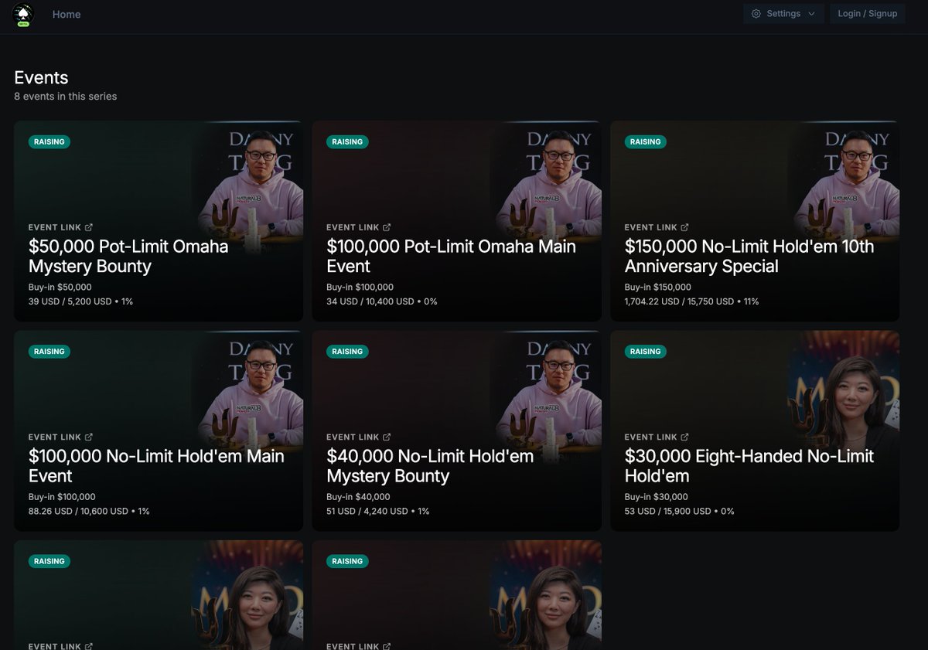The height and width of the screenshot is (650, 928).
Task: Click the Events heading
Action: [x=41, y=77]
